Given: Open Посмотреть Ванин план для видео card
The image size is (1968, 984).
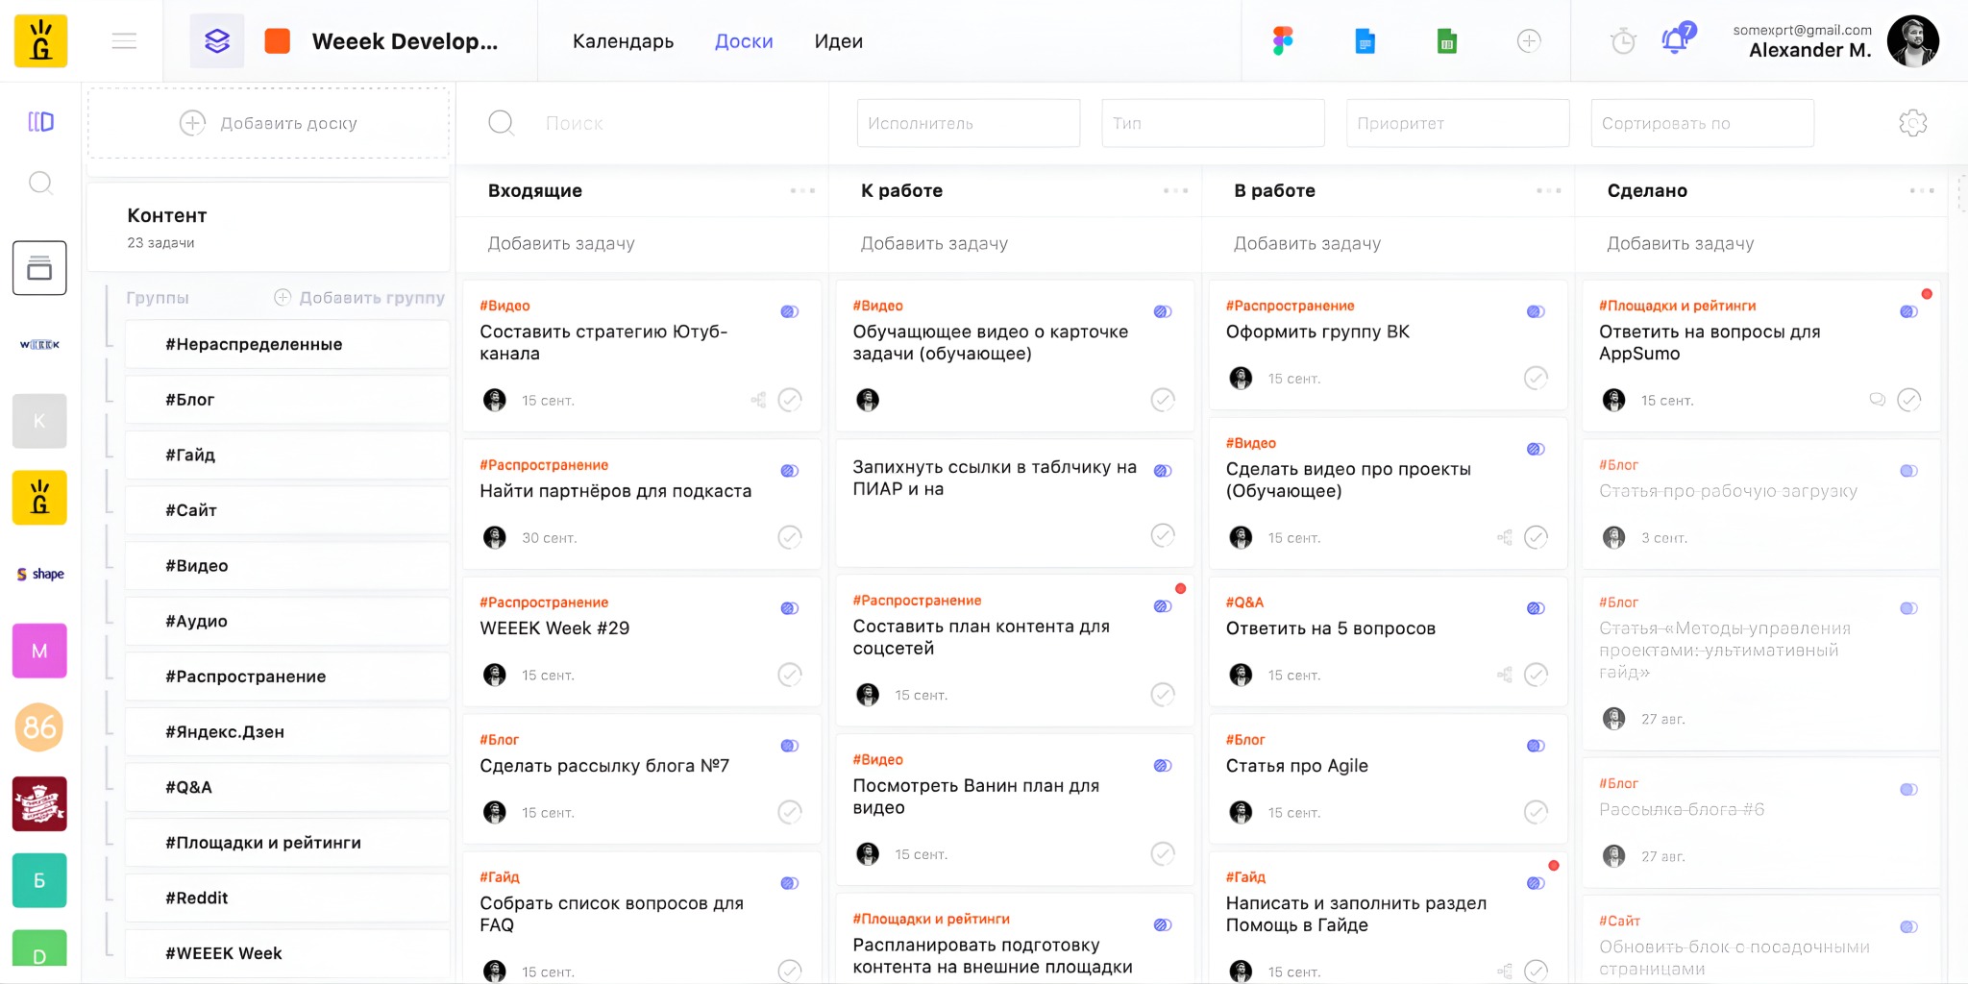Looking at the screenshot, I should click(1015, 809).
